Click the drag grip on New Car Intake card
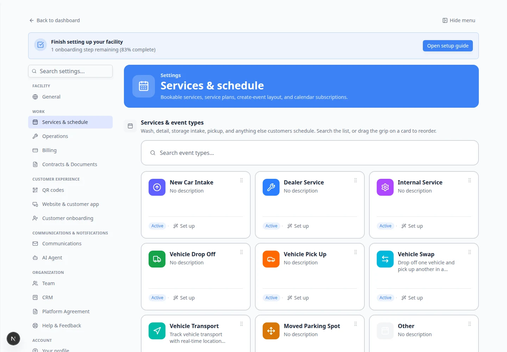 tap(242, 180)
